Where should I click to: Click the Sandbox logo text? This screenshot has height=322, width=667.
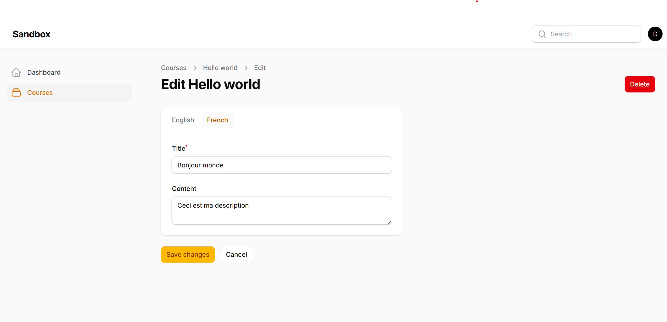point(31,34)
